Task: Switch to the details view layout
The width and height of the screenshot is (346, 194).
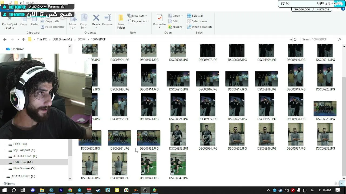Action: click(x=337, y=183)
